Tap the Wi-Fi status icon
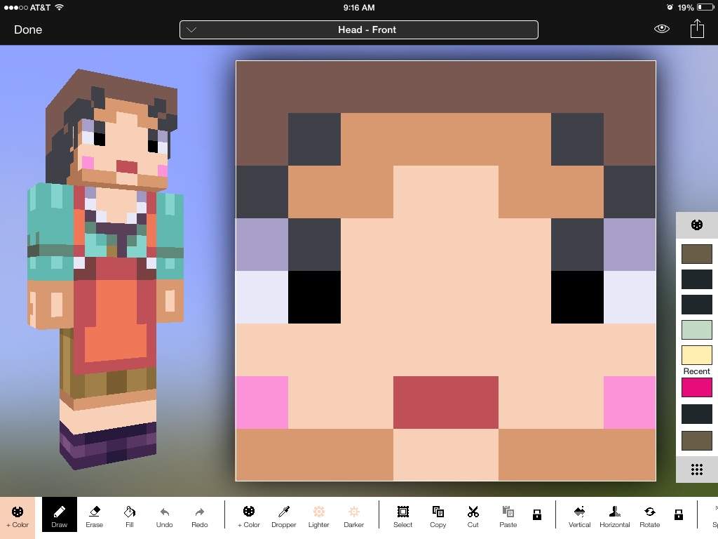The height and width of the screenshot is (539, 718). pos(59,7)
